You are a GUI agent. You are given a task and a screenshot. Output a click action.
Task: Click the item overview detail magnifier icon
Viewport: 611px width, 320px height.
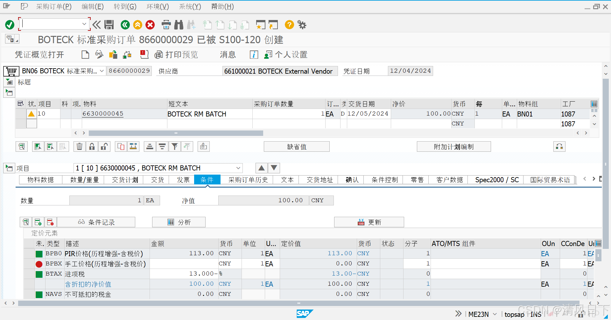[22, 146]
